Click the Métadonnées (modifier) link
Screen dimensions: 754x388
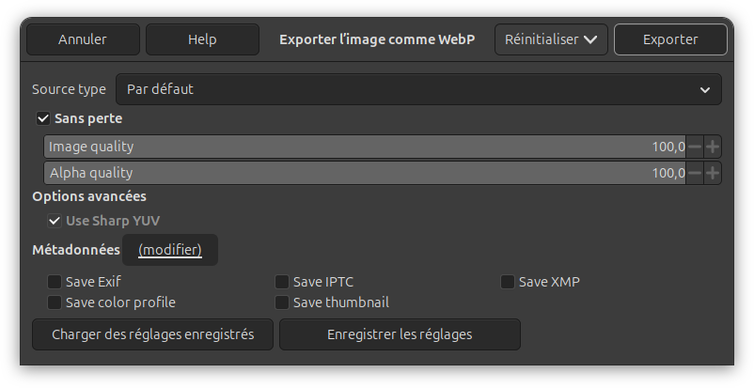tap(170, 250)
